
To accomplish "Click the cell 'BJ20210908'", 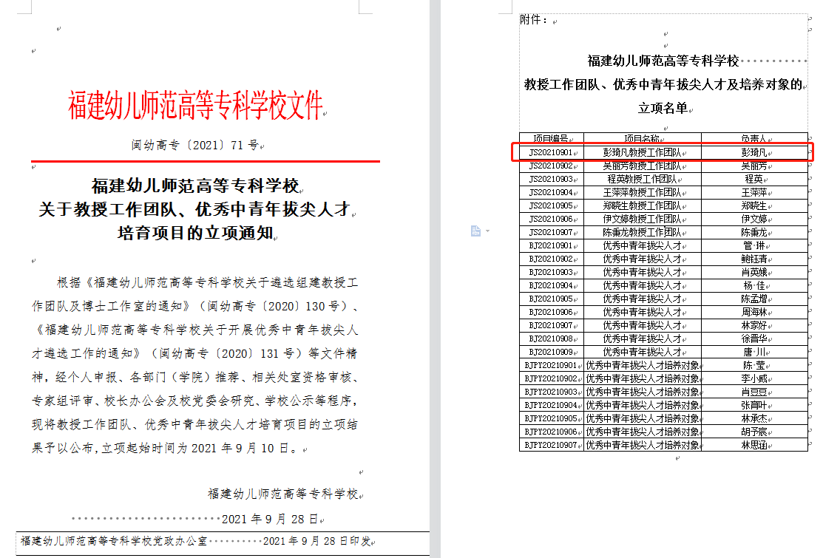I will tap(551, 338).
